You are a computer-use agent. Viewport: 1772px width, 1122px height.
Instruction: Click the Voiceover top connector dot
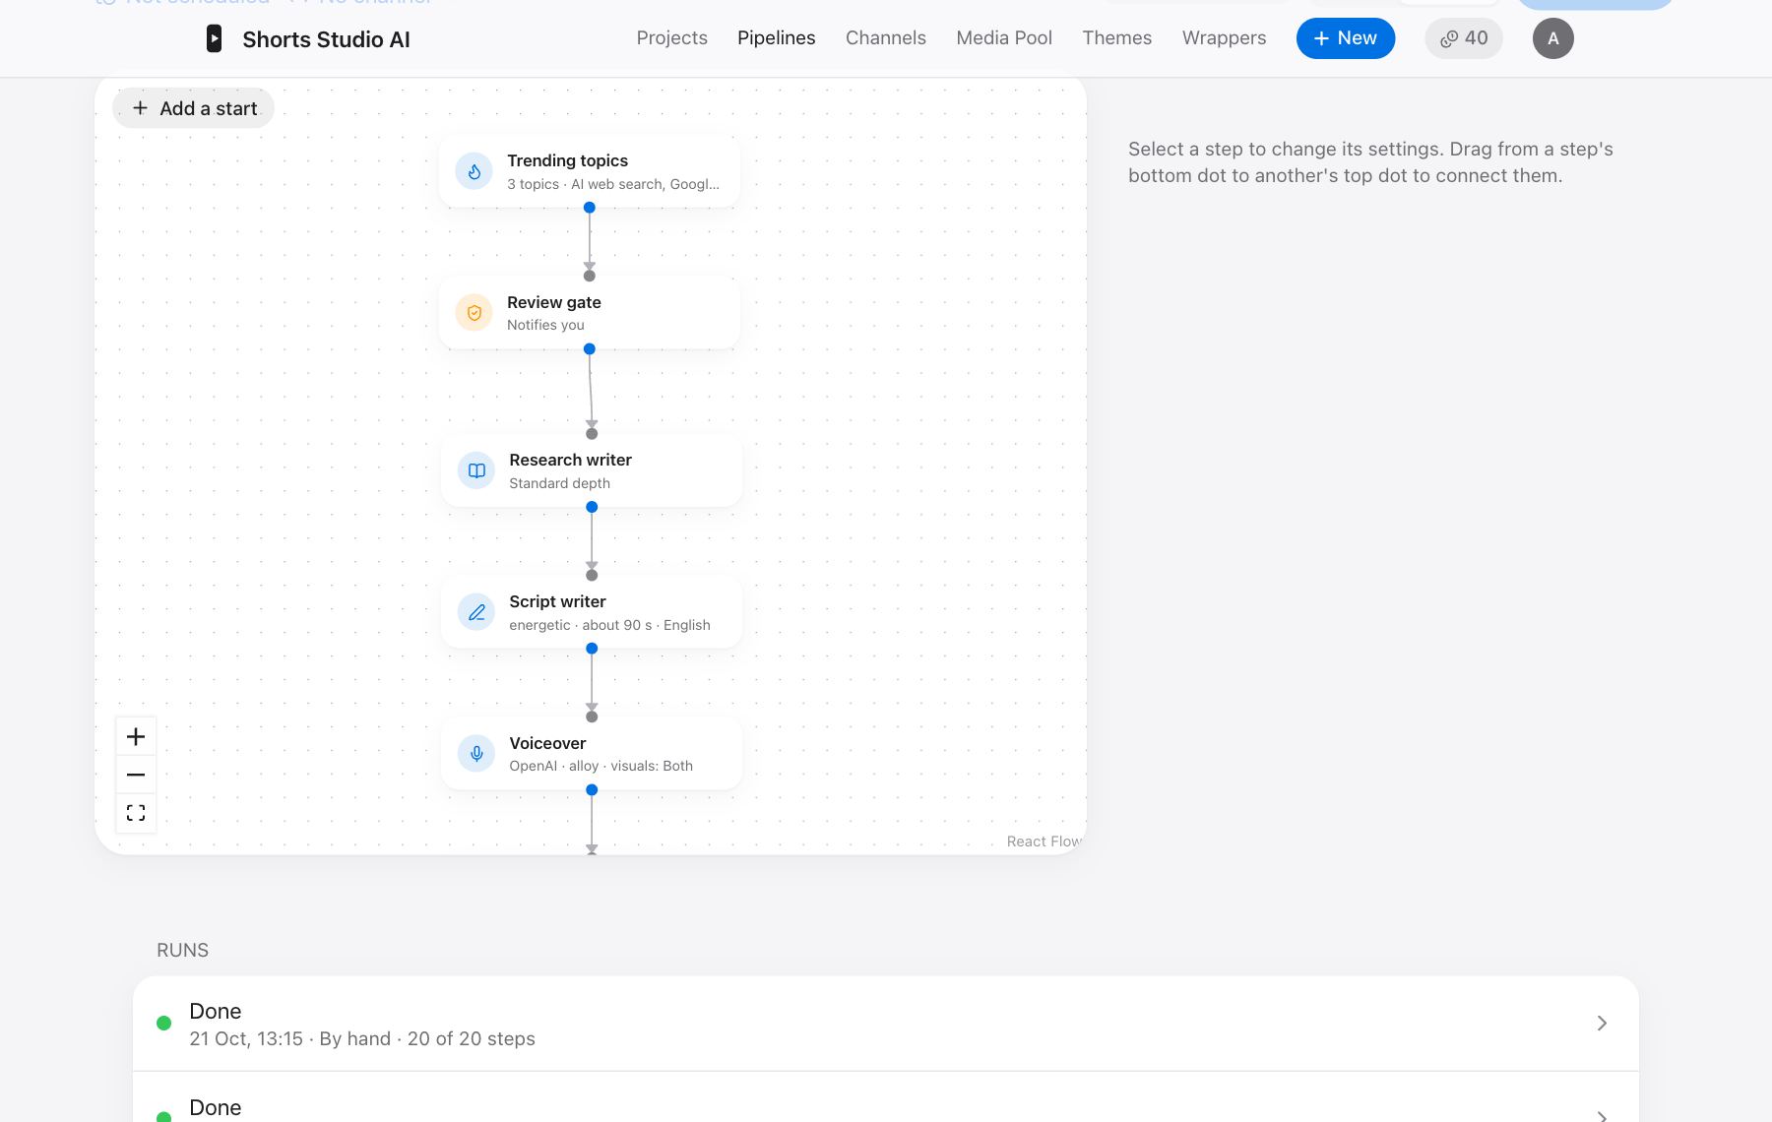(x=592, y=717)
